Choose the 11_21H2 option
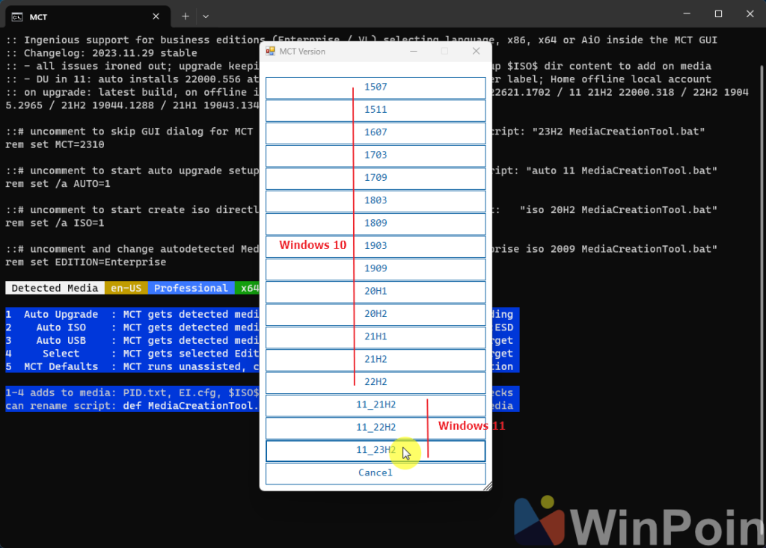Image resolution: width=766 pixels, height=548 pixels. [376, 405]
